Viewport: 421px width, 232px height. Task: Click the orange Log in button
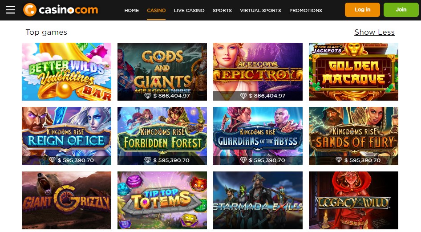tap(362, 10)
